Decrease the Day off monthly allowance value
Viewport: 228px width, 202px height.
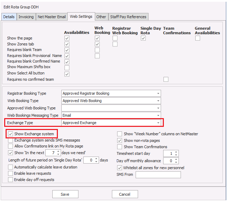(x=176, y=163)
